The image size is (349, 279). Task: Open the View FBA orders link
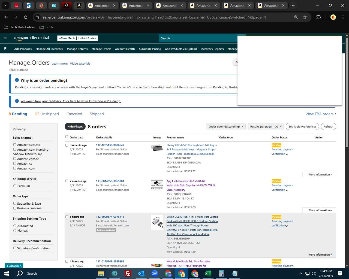pyautogui.click(x=321, y=114)
